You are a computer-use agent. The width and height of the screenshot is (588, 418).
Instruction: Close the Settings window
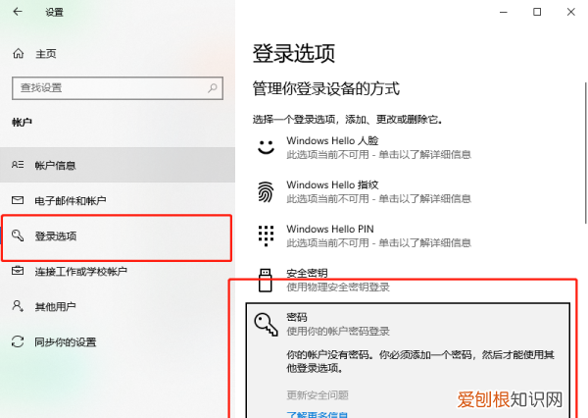(571, 12)
